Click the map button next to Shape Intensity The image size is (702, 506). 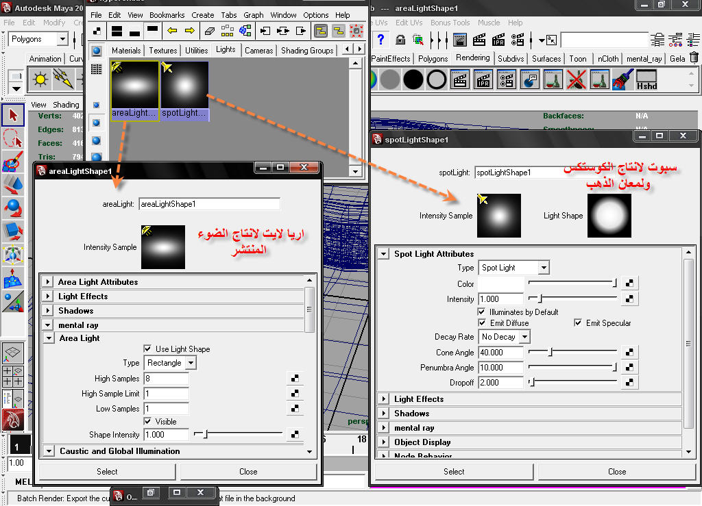(x=295, y=435)
